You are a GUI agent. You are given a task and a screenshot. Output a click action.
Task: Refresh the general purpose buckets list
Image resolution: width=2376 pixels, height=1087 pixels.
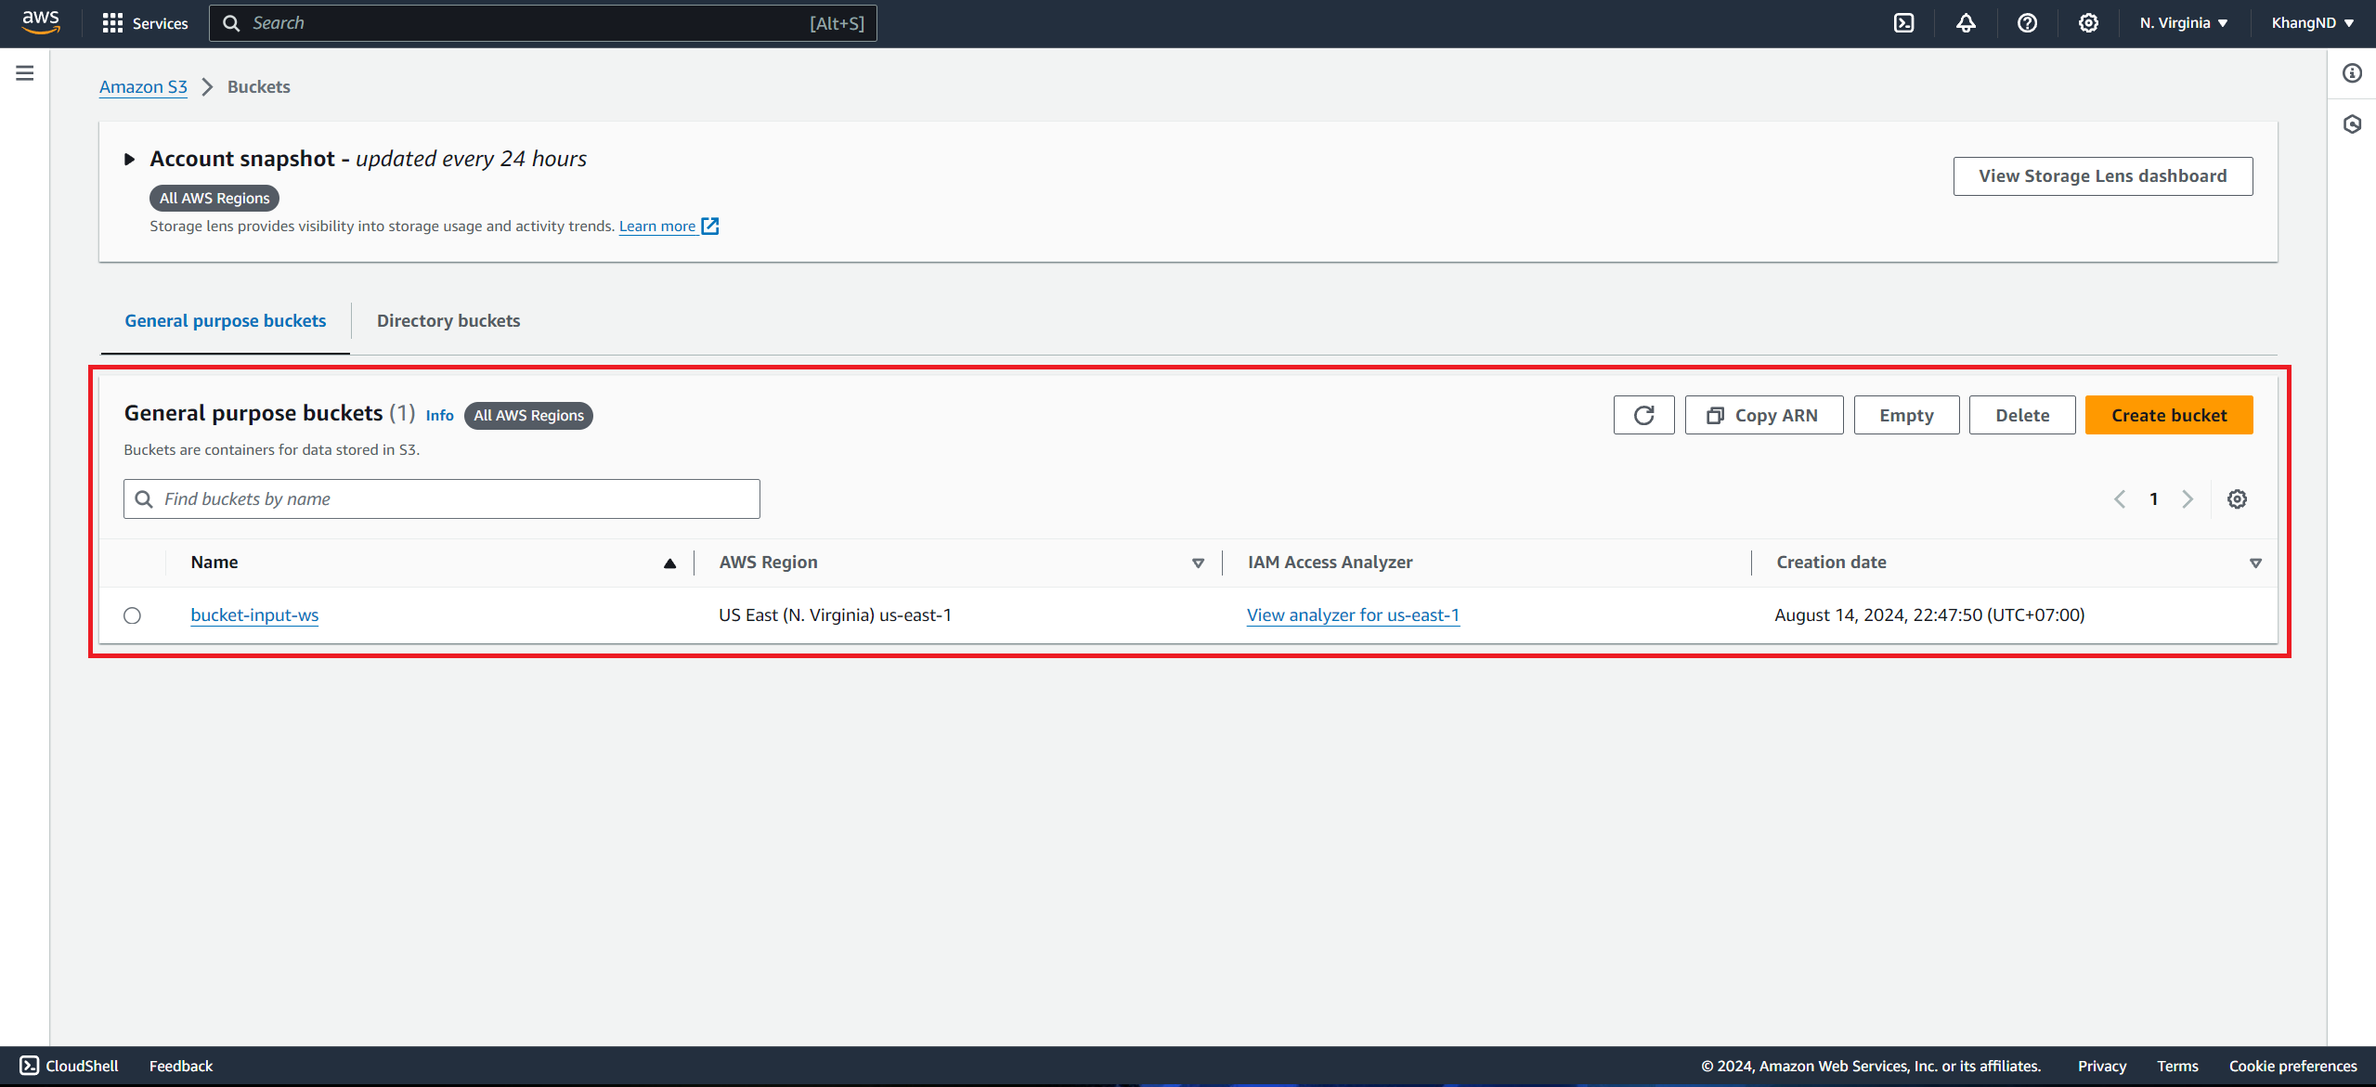point(1643,415)
